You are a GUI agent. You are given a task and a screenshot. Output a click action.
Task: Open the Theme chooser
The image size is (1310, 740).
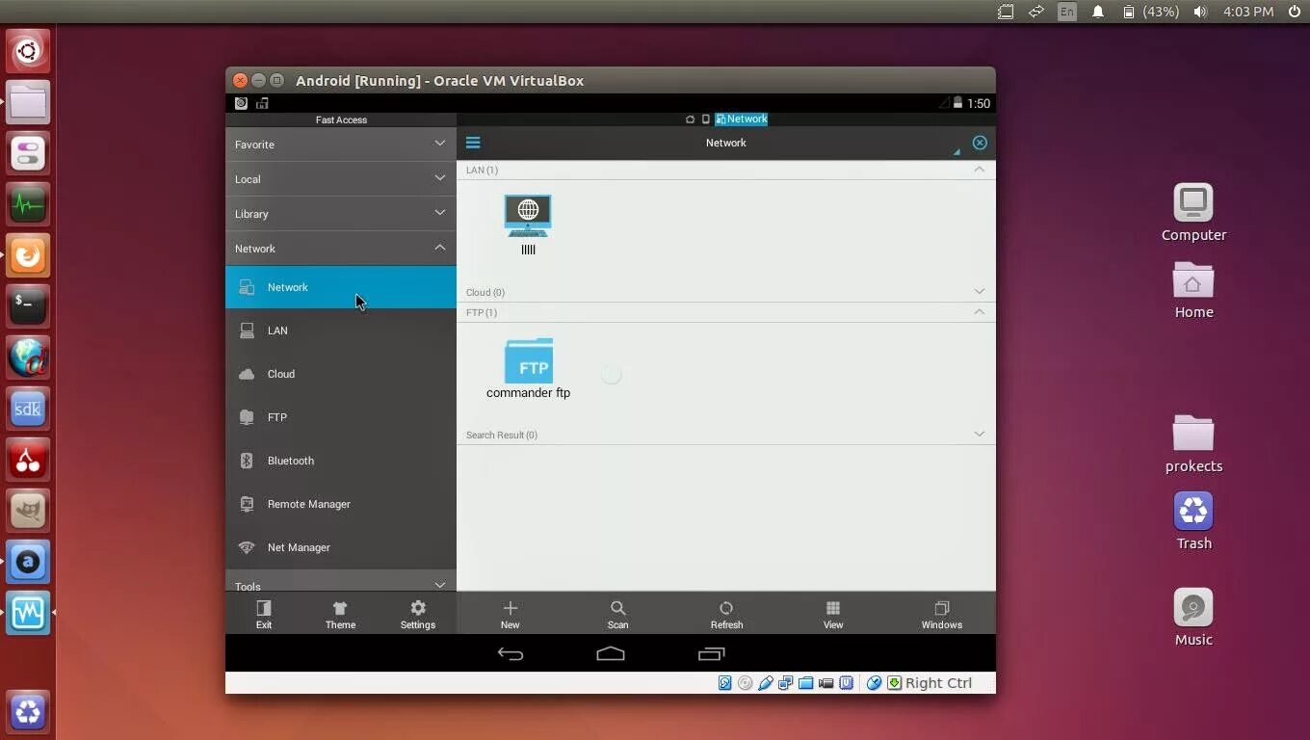(x=340, y=614)
